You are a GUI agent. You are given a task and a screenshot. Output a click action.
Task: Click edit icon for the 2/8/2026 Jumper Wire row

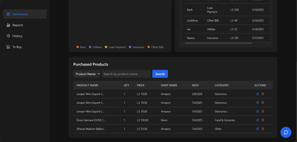258,94
